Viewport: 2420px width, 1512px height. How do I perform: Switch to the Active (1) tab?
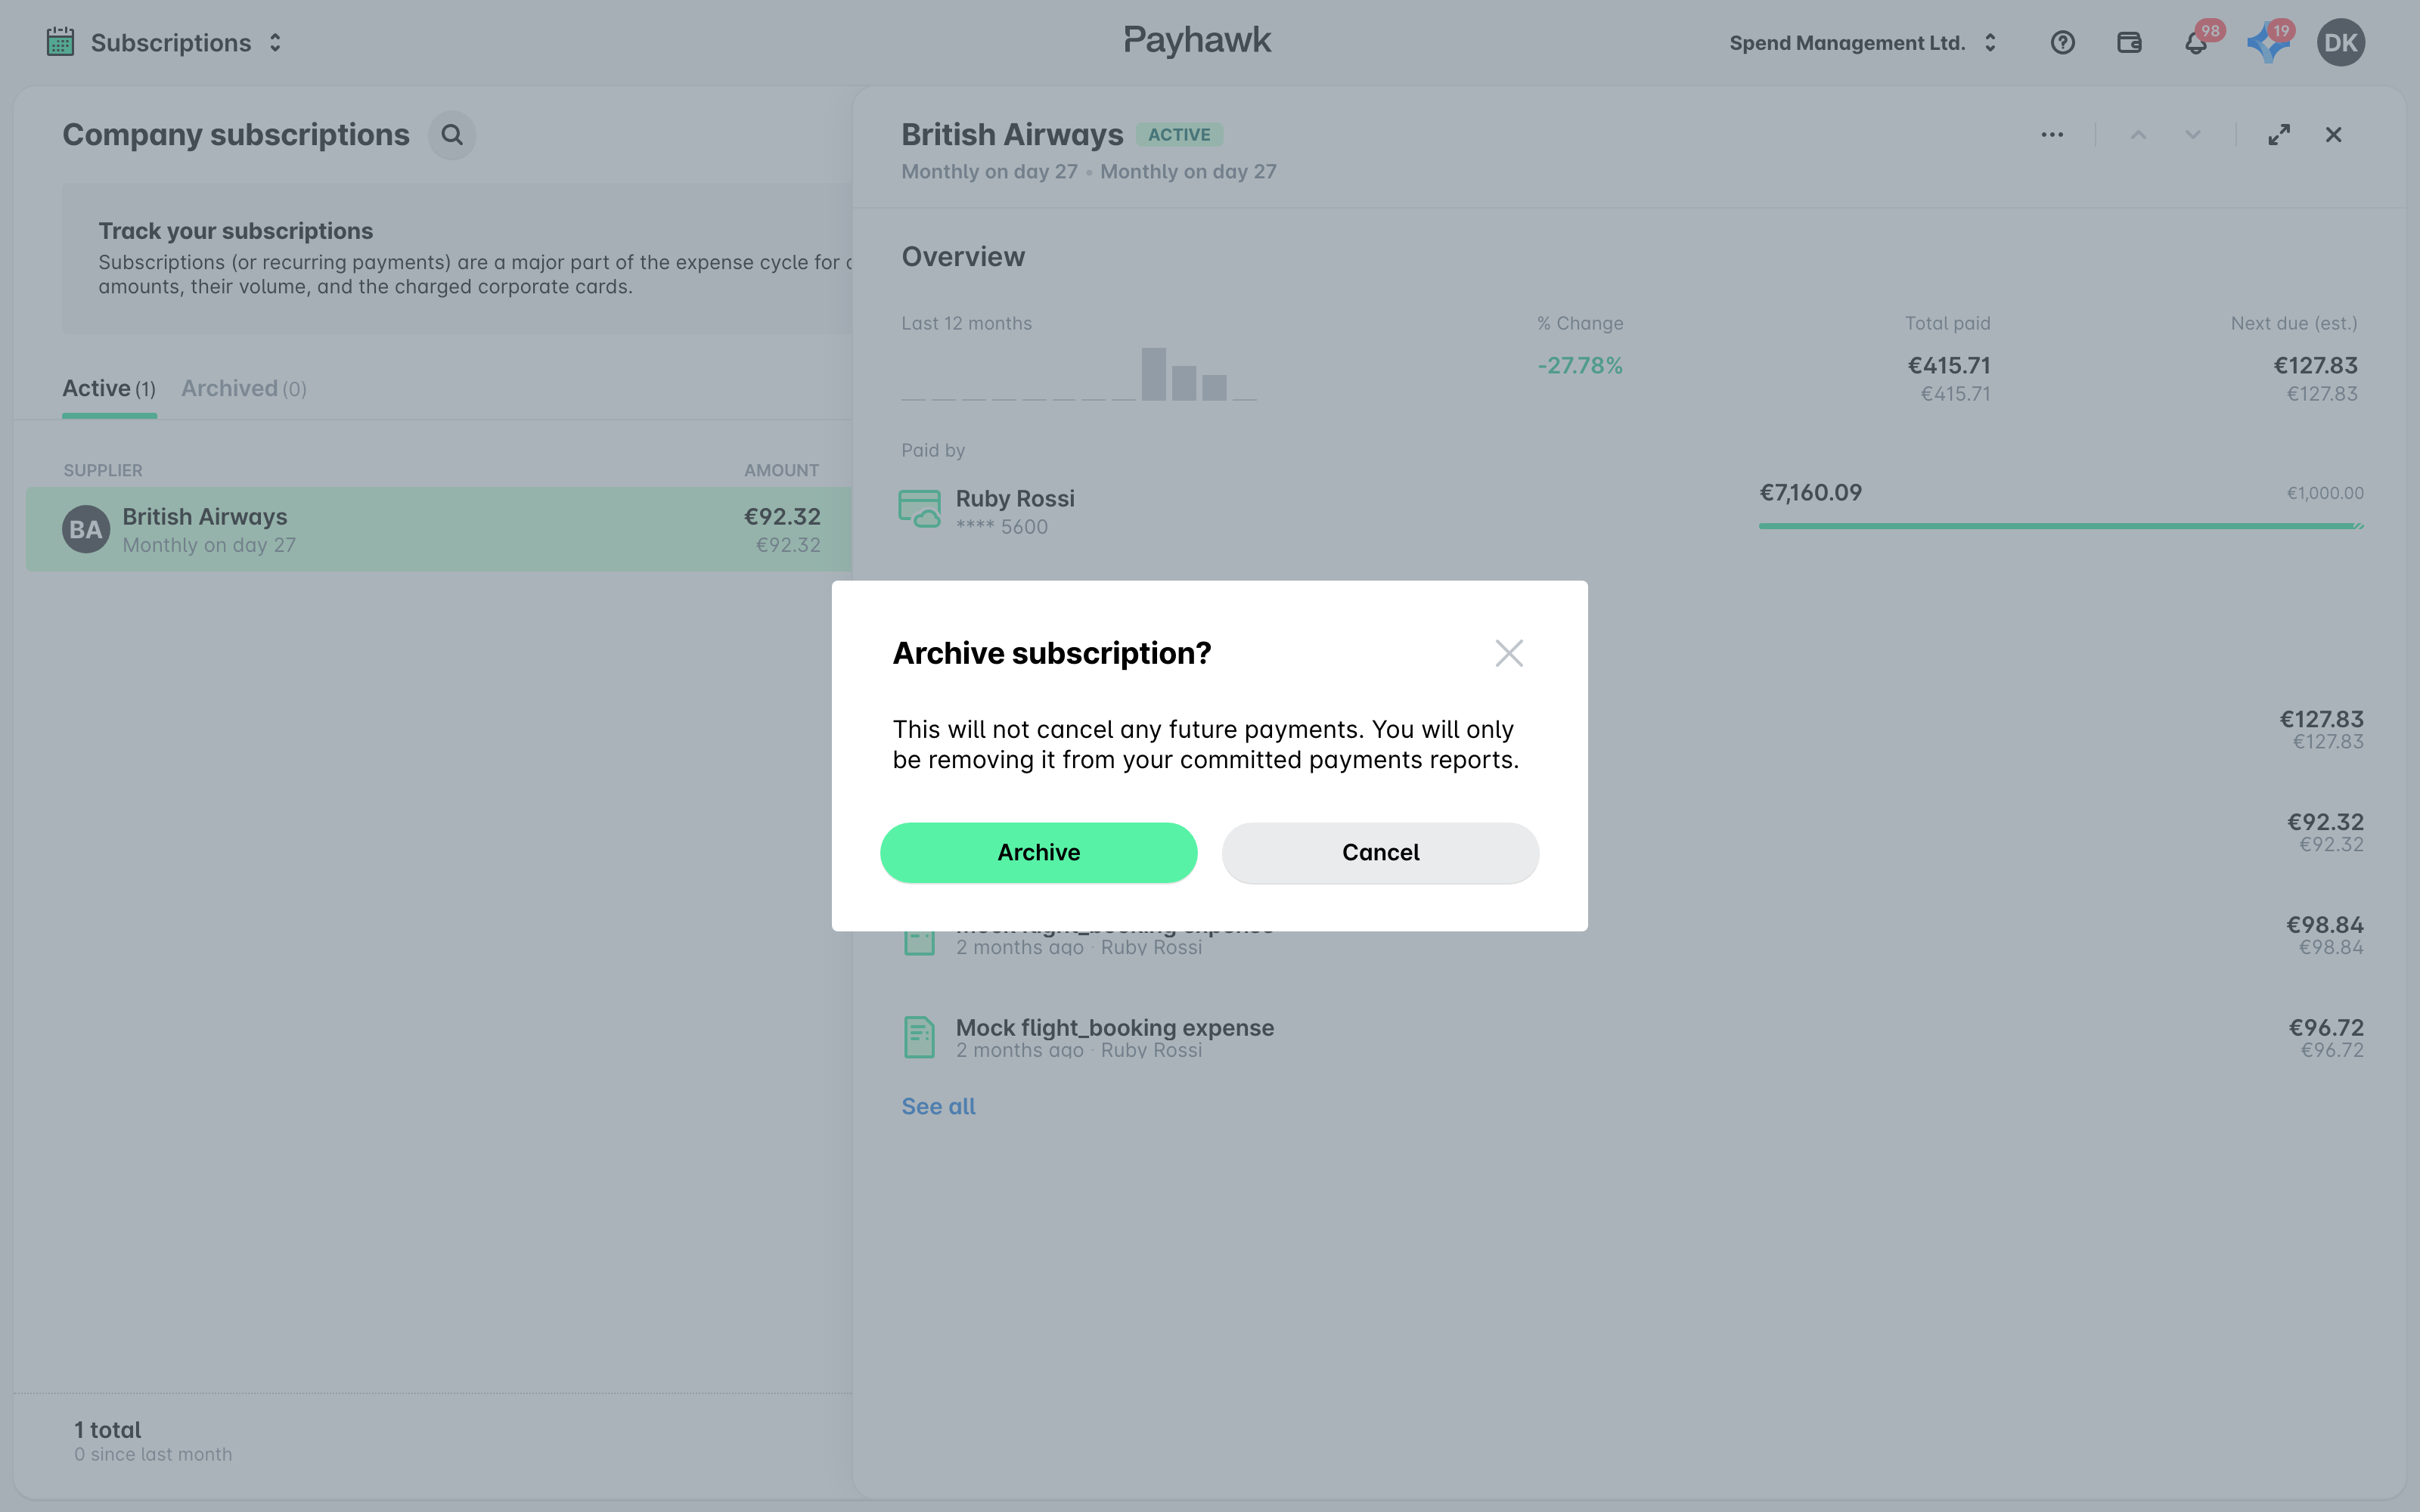109,388
